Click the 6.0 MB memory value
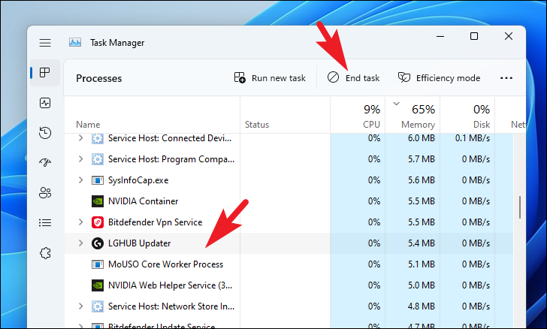This screenshot has height=329, width=547. (x=422, y=138)
